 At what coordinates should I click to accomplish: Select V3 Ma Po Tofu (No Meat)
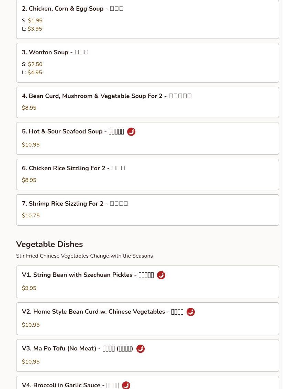coord(147,356)
